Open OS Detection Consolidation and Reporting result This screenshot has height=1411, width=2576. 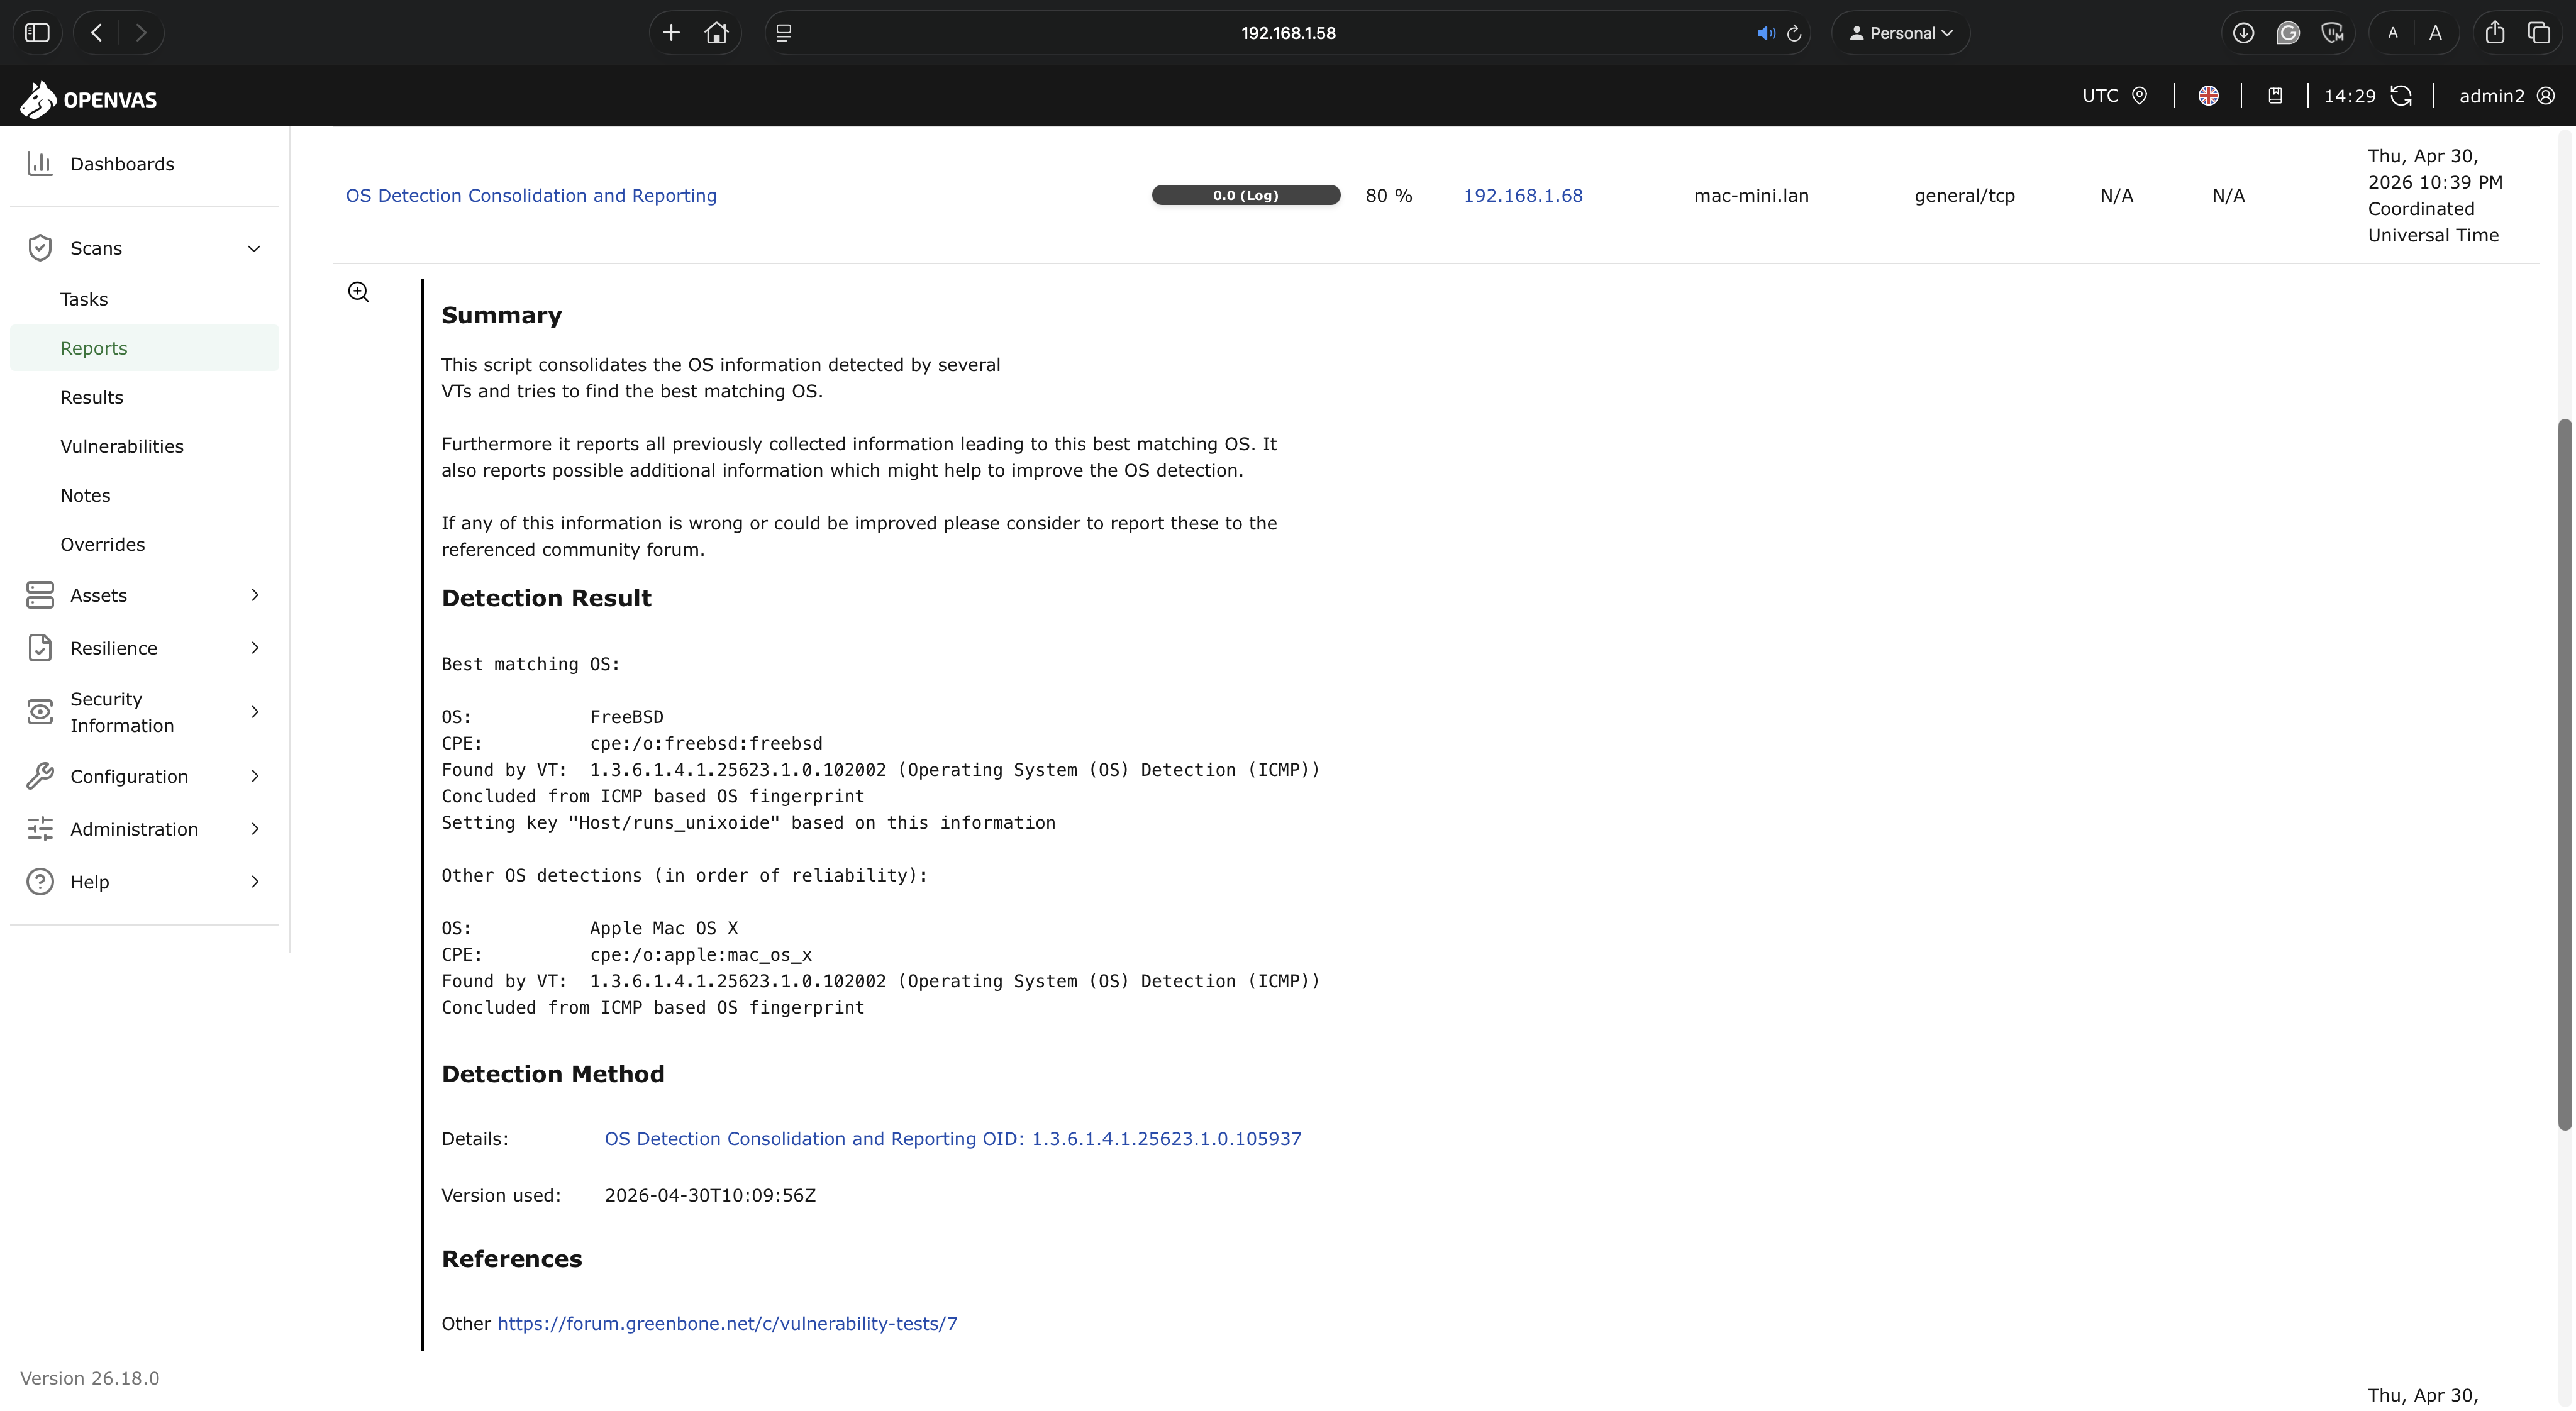coord(531,196)
